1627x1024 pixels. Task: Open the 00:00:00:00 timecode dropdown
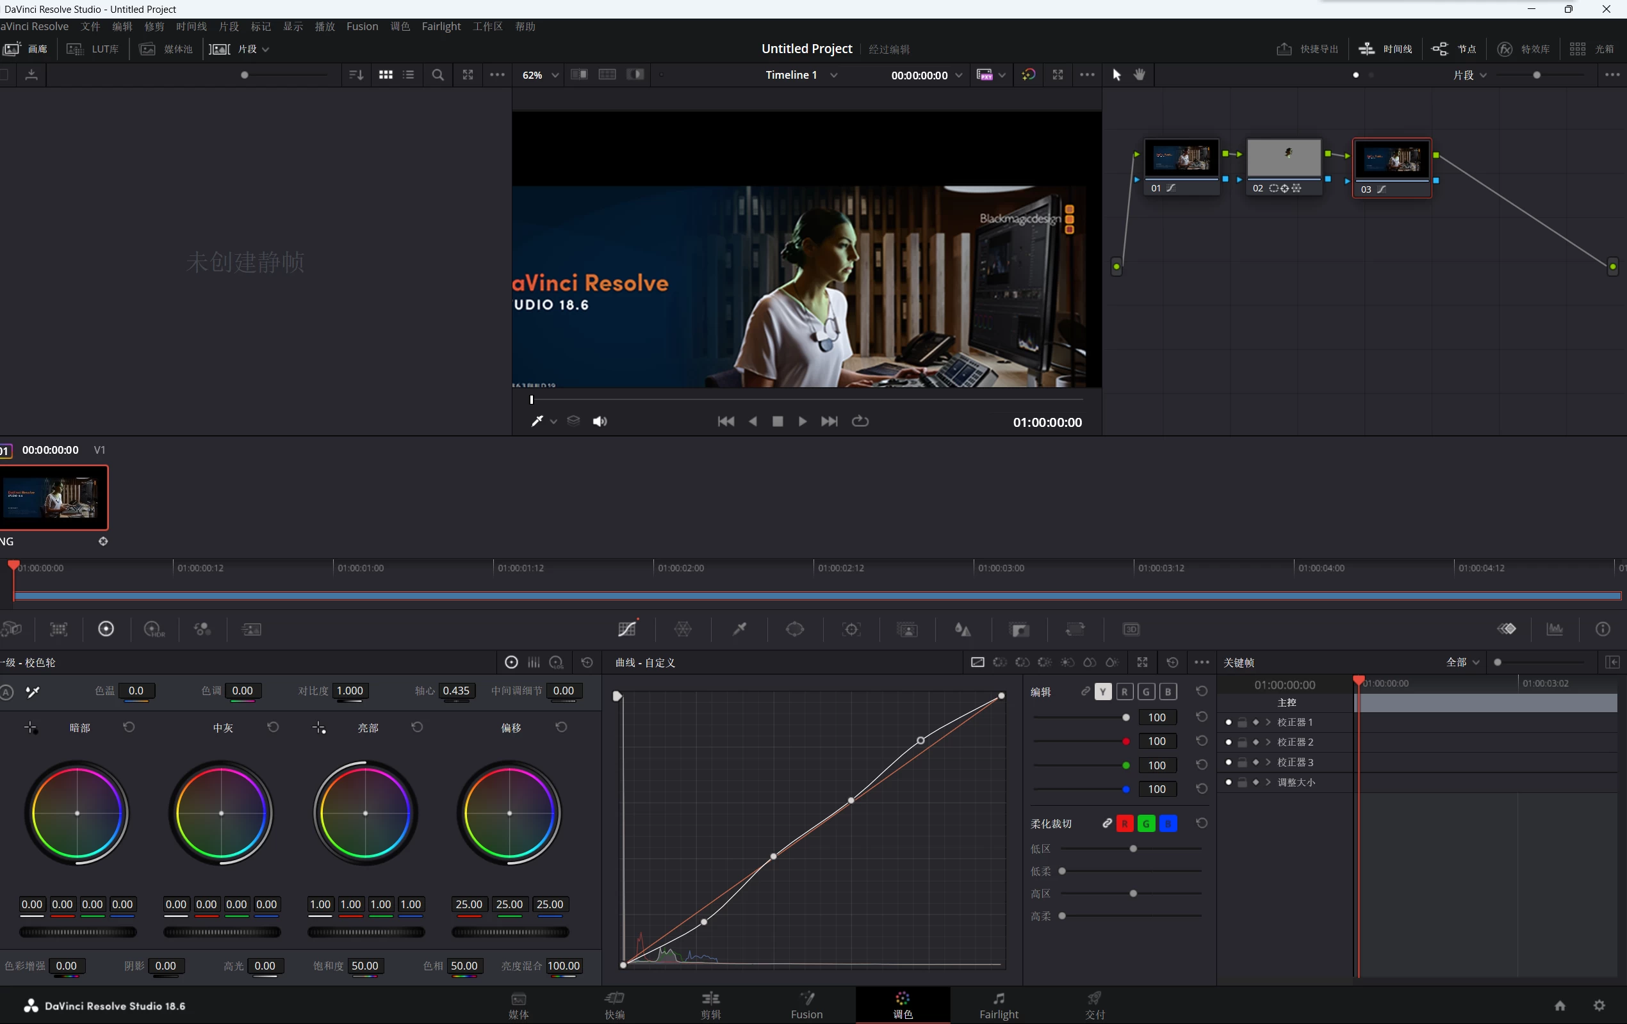(926, 75)
